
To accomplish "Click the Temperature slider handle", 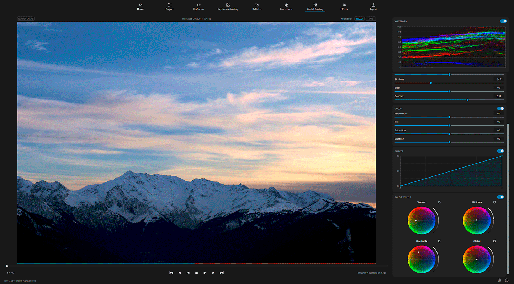I will click(x=449, y=117).
